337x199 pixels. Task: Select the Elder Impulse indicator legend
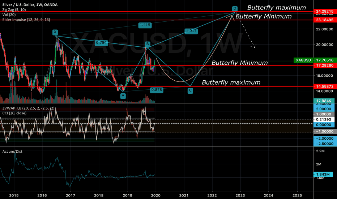pyautogui.click(x=26, y=20)
